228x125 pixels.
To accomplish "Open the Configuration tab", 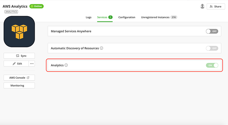I will tap(127, 17).
